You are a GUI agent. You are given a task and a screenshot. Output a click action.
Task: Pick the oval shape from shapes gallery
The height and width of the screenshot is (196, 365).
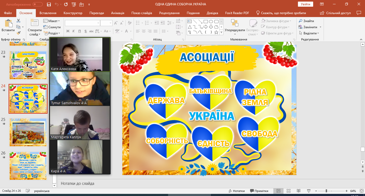(x=211, y=22)
